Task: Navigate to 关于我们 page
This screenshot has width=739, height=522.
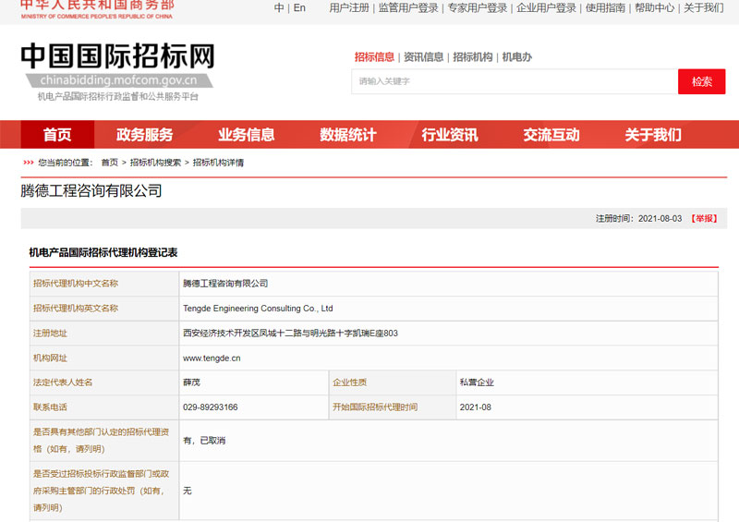Action: click(653, 135)
